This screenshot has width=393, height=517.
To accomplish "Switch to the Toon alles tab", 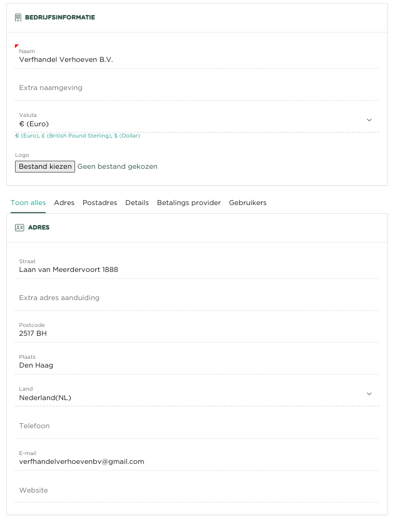I will pyautogui.click(x=28, y=203).
